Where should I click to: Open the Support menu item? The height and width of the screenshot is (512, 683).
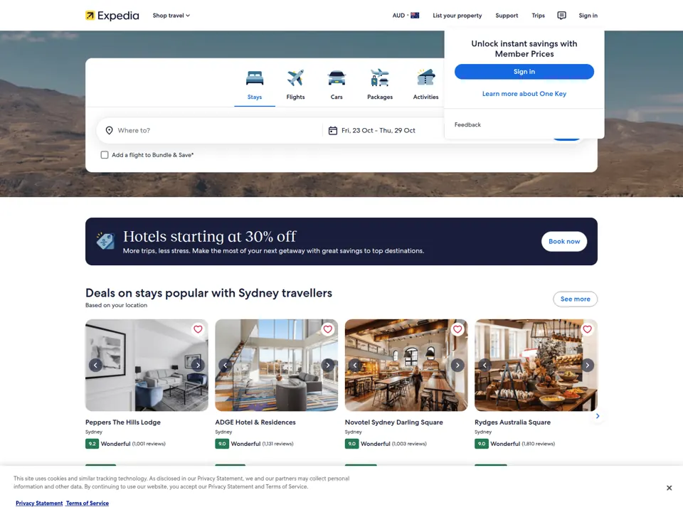click(x=507, y=16)
